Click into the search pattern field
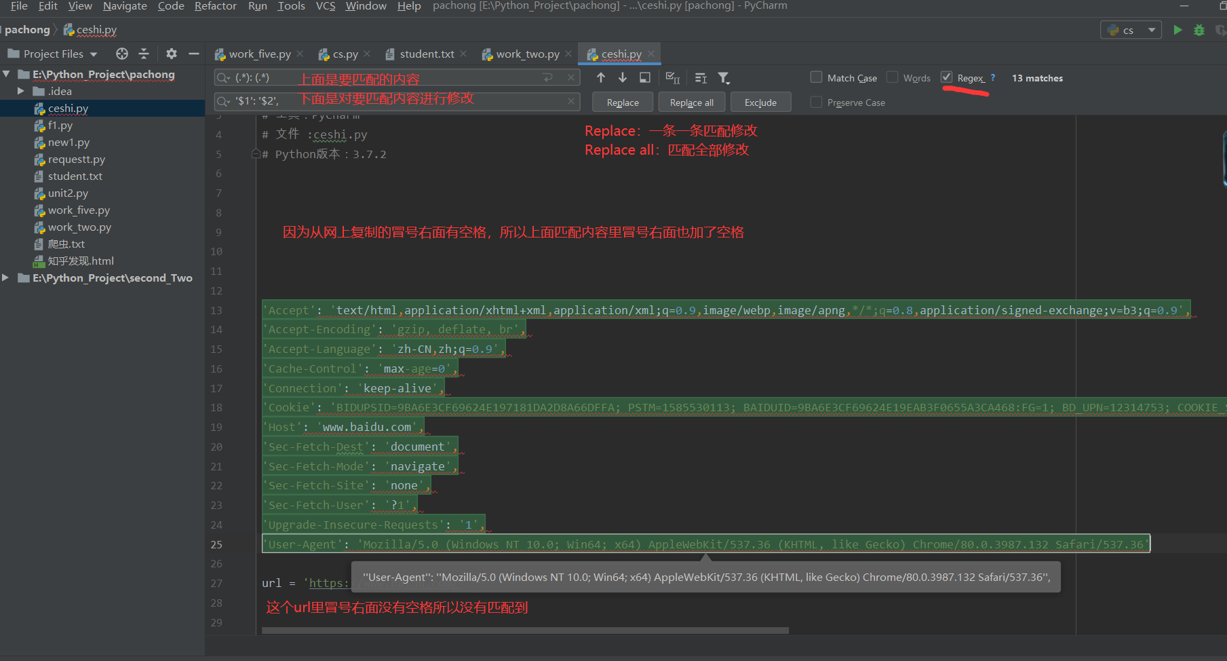Image resolution: width=1227 pixels, height=661 pixels. (396, 78)
